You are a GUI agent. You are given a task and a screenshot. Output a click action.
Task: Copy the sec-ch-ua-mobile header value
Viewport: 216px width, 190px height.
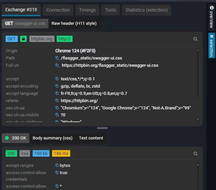57,115
